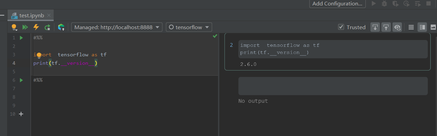Screen dimensions: 437x136
Task: Close the test.ipynb tab
Action: 49,15
